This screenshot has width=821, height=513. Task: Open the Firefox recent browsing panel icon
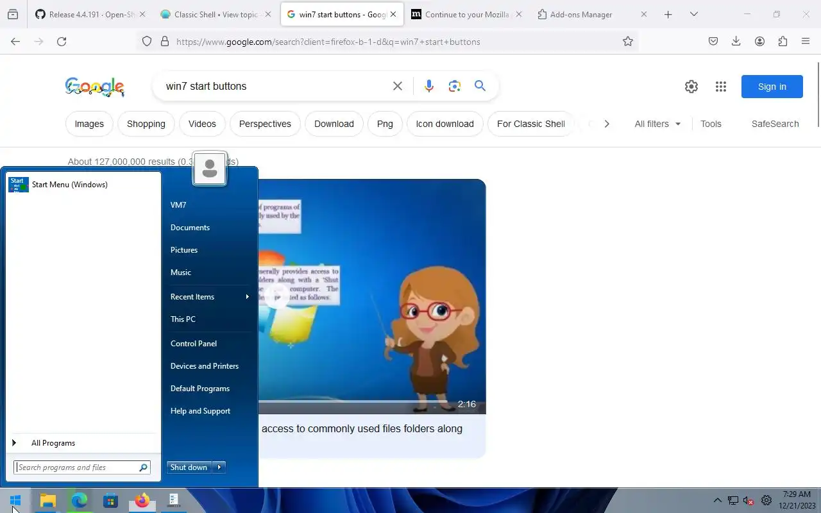pos(13,14)
